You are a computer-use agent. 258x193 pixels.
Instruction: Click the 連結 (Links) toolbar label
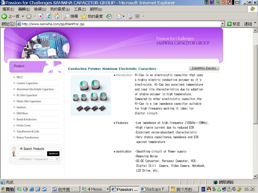point(248,24)
